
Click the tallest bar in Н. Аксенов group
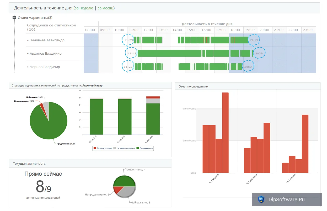coord(305,144)
